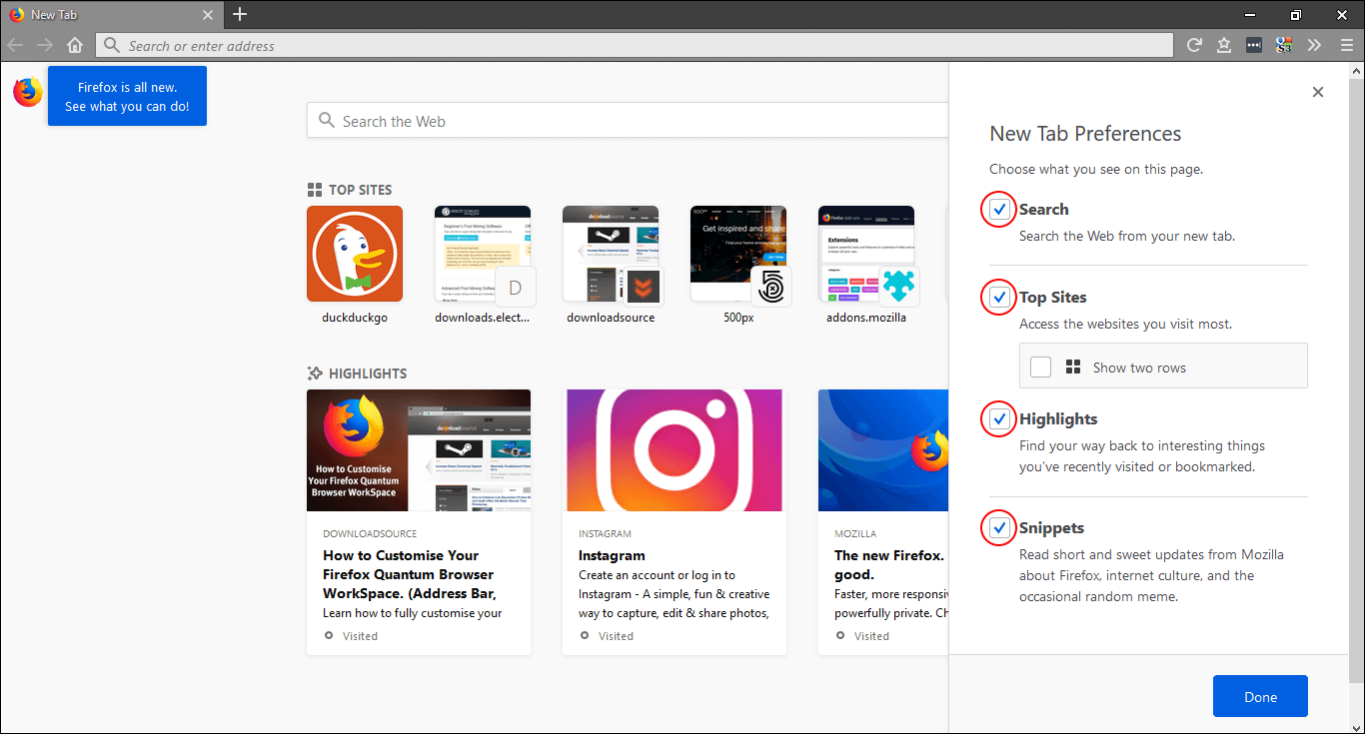Click the Search preference label

pyautogui.click(x=1044, y=210)
